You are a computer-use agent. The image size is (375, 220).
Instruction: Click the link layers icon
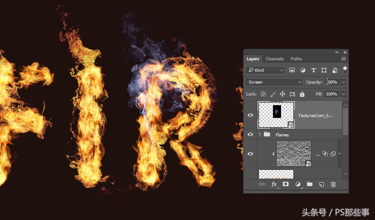(x=262, y=184)
